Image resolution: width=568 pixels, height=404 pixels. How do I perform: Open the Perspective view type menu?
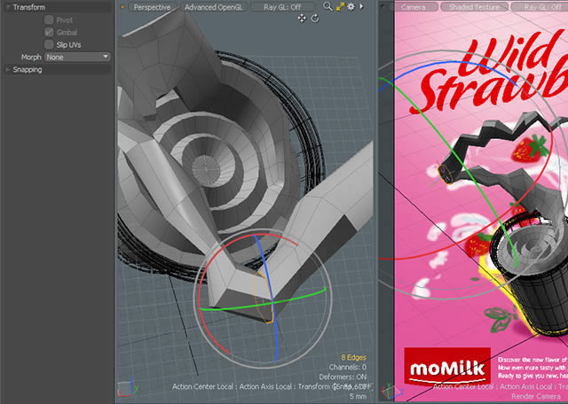click(152, 7)
